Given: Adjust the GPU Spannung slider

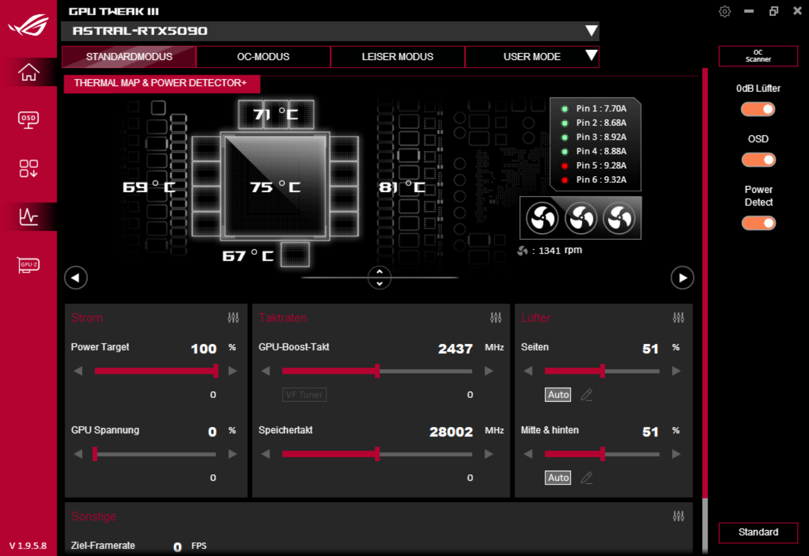Looking at the screenshot, I should pyautogui.click(x=156, y=454).
